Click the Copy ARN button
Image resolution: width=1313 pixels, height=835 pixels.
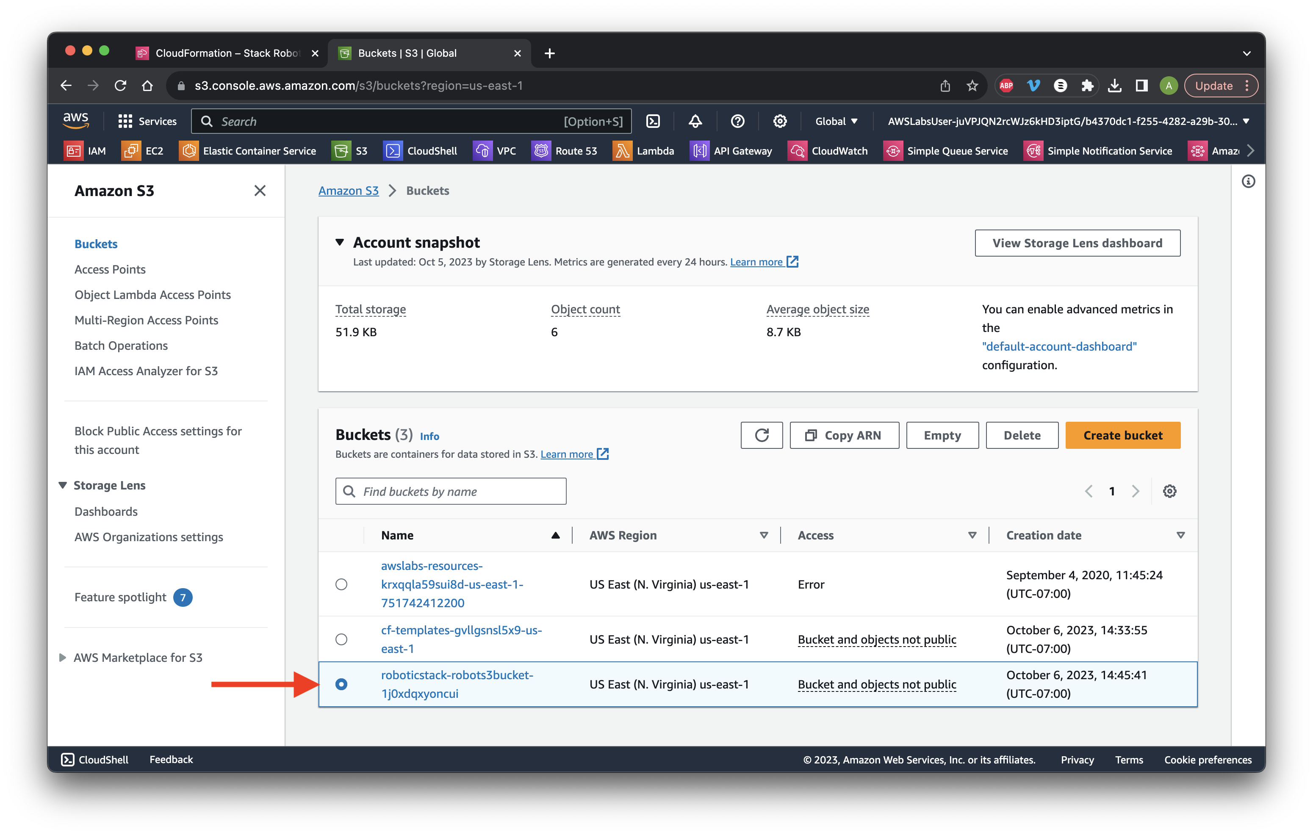[x=844, y=435]
